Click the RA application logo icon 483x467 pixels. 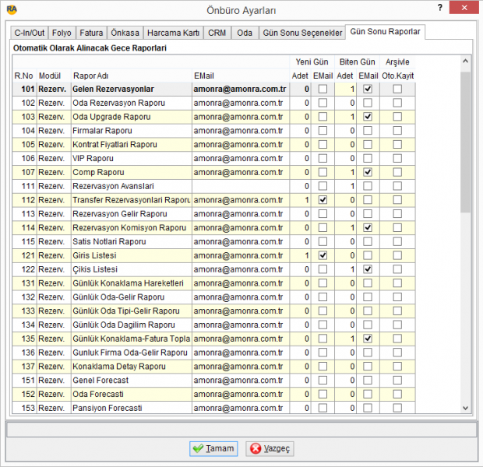click(x=12, y=9)
